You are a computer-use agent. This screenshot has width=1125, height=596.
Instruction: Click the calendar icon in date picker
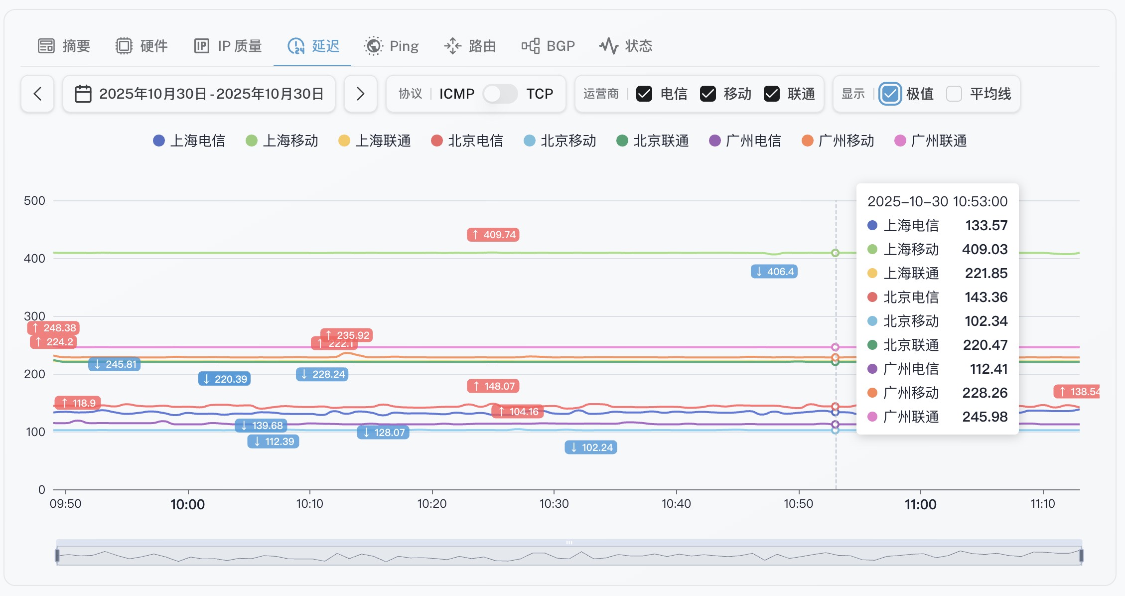(83, 94)
